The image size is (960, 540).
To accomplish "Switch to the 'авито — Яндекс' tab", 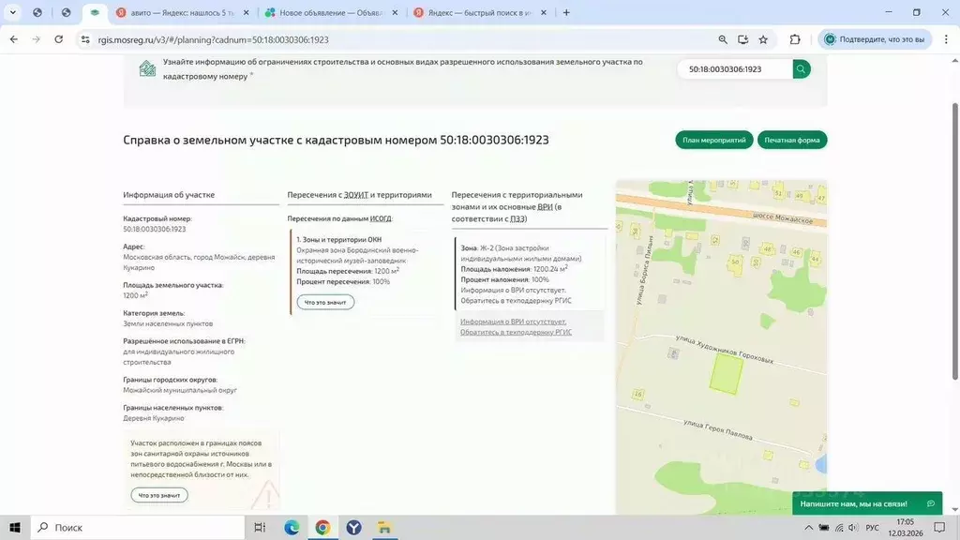I will click(x=183, y=13).
